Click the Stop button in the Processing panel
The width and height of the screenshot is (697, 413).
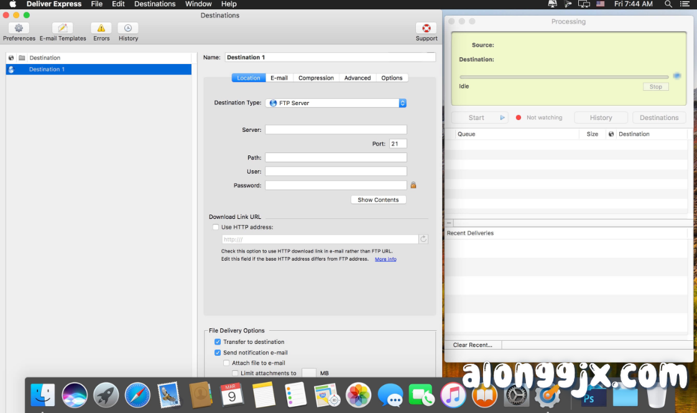click(656, 86)
